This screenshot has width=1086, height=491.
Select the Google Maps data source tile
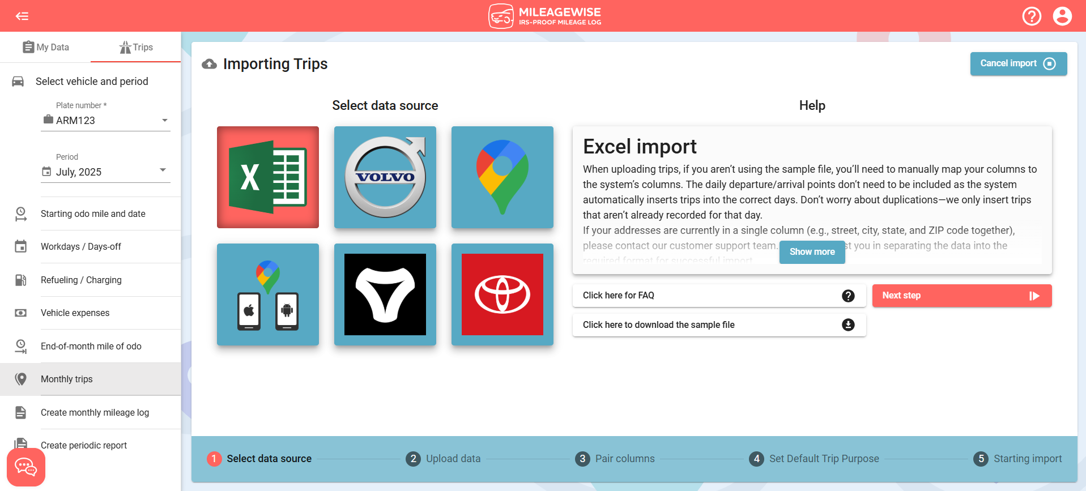click(x=502, y=177)
